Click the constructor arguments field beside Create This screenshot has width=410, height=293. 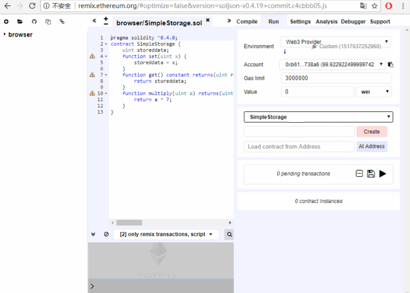299,131
